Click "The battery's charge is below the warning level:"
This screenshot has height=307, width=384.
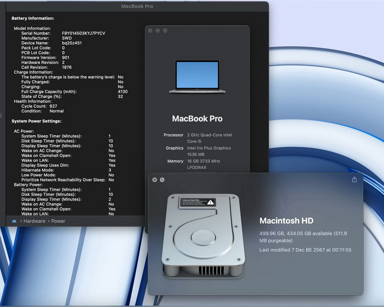pos(68,77)
